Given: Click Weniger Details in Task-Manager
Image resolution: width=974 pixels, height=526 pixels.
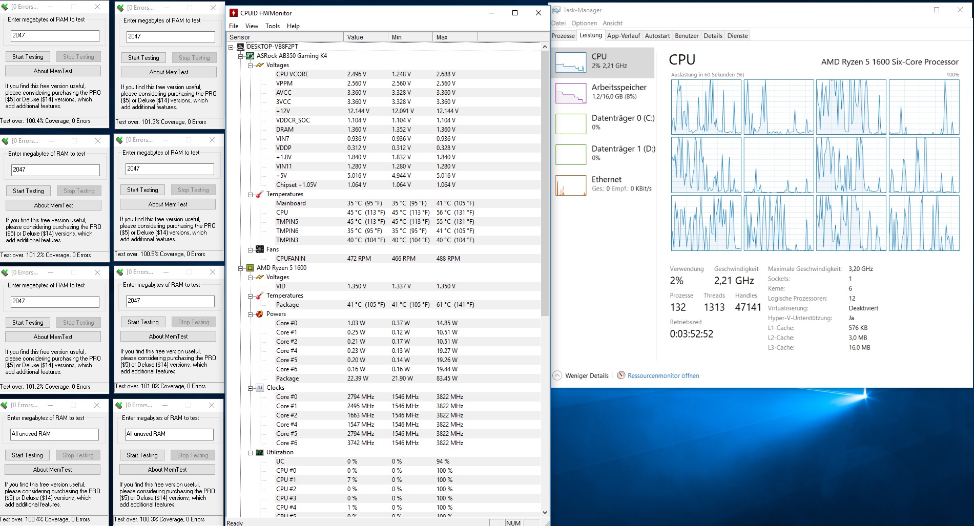Looking at the screenshot, I should tap(581, 375).
